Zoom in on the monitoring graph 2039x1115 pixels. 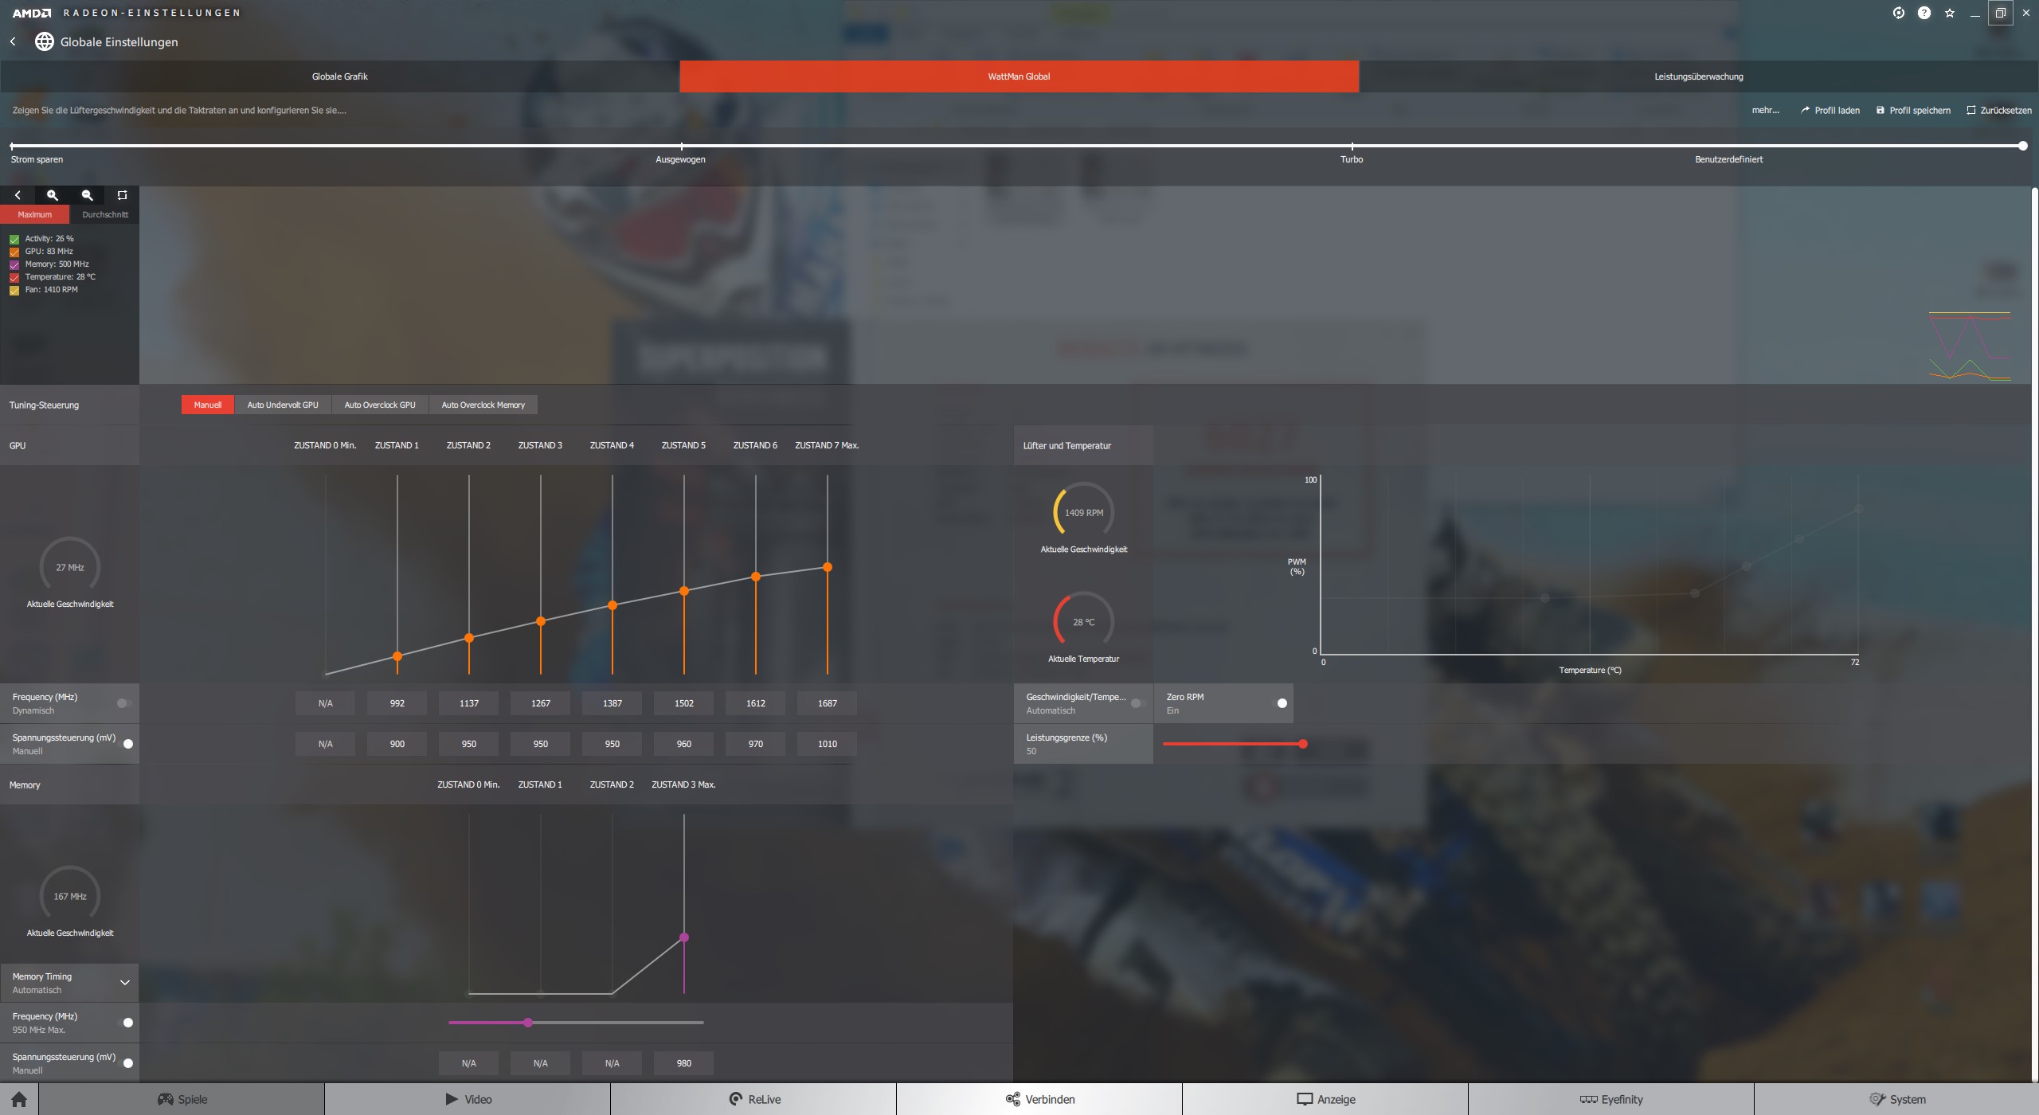click(53, 195)
